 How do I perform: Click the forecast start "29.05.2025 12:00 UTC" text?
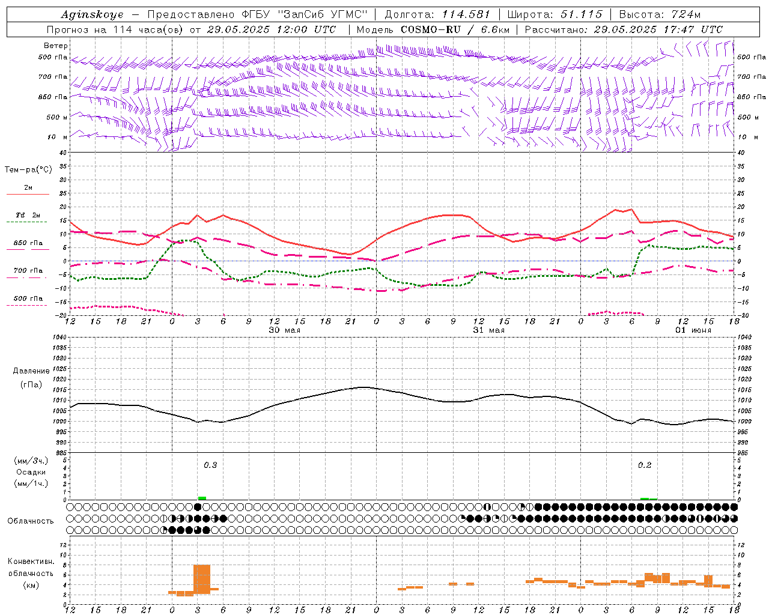click(271, 29)
